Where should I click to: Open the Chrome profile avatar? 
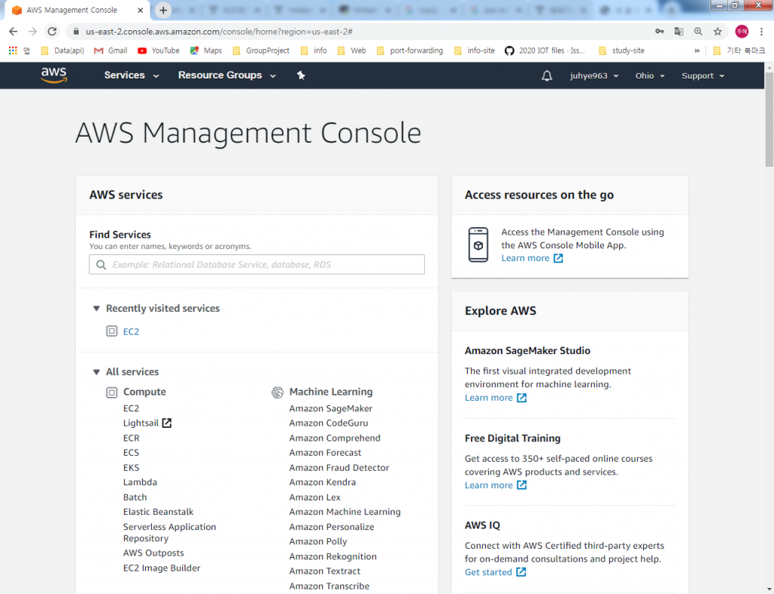741,32
